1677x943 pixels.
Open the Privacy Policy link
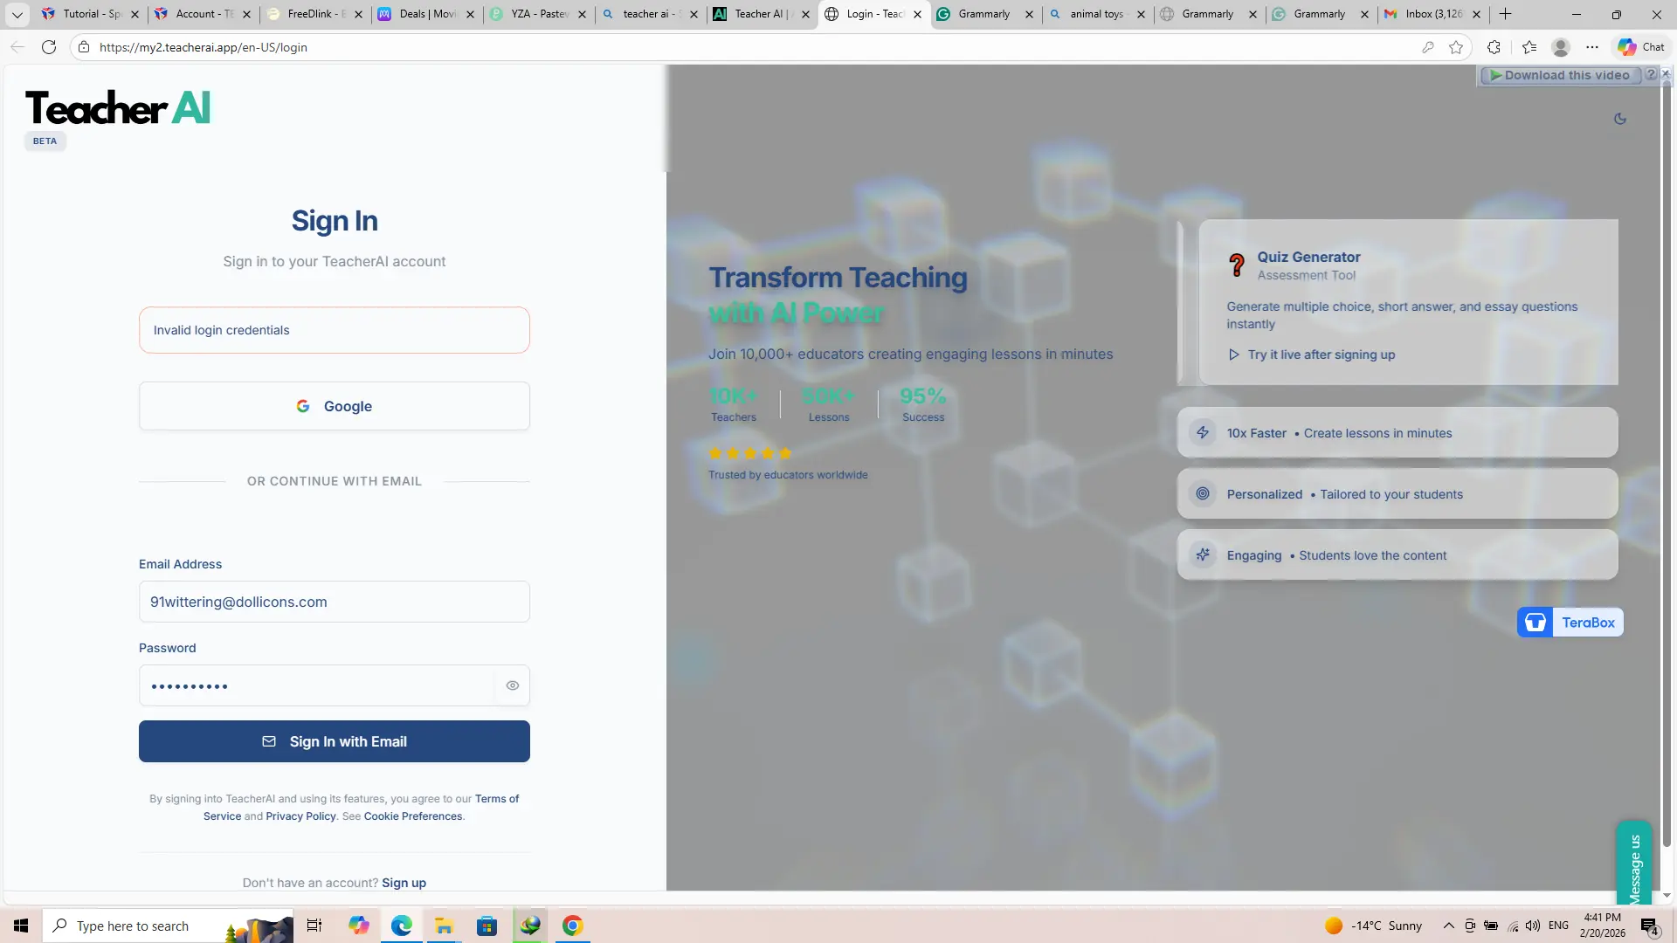(x=300, y=816)
